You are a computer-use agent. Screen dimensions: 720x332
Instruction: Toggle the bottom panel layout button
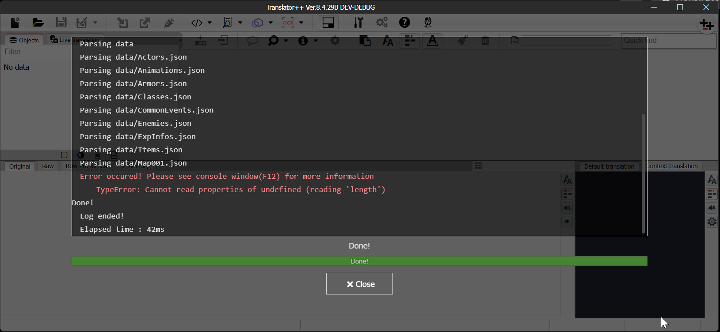point(328,23)
